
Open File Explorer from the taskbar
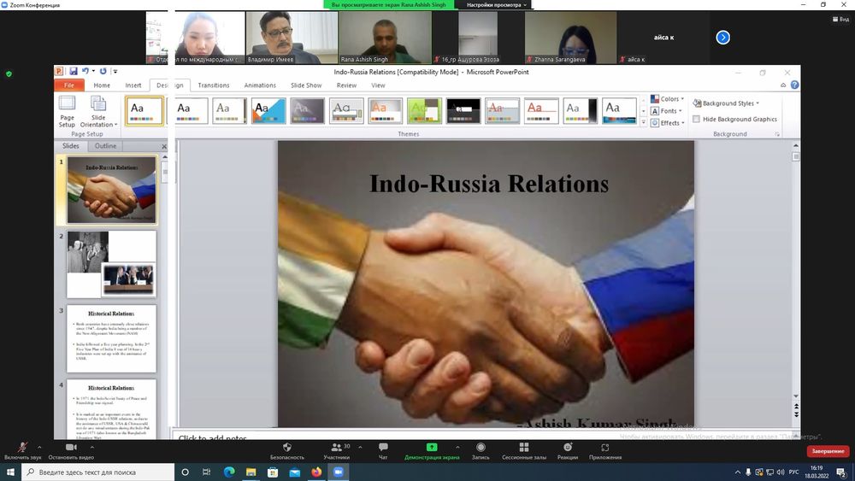(x=251, y=472)
